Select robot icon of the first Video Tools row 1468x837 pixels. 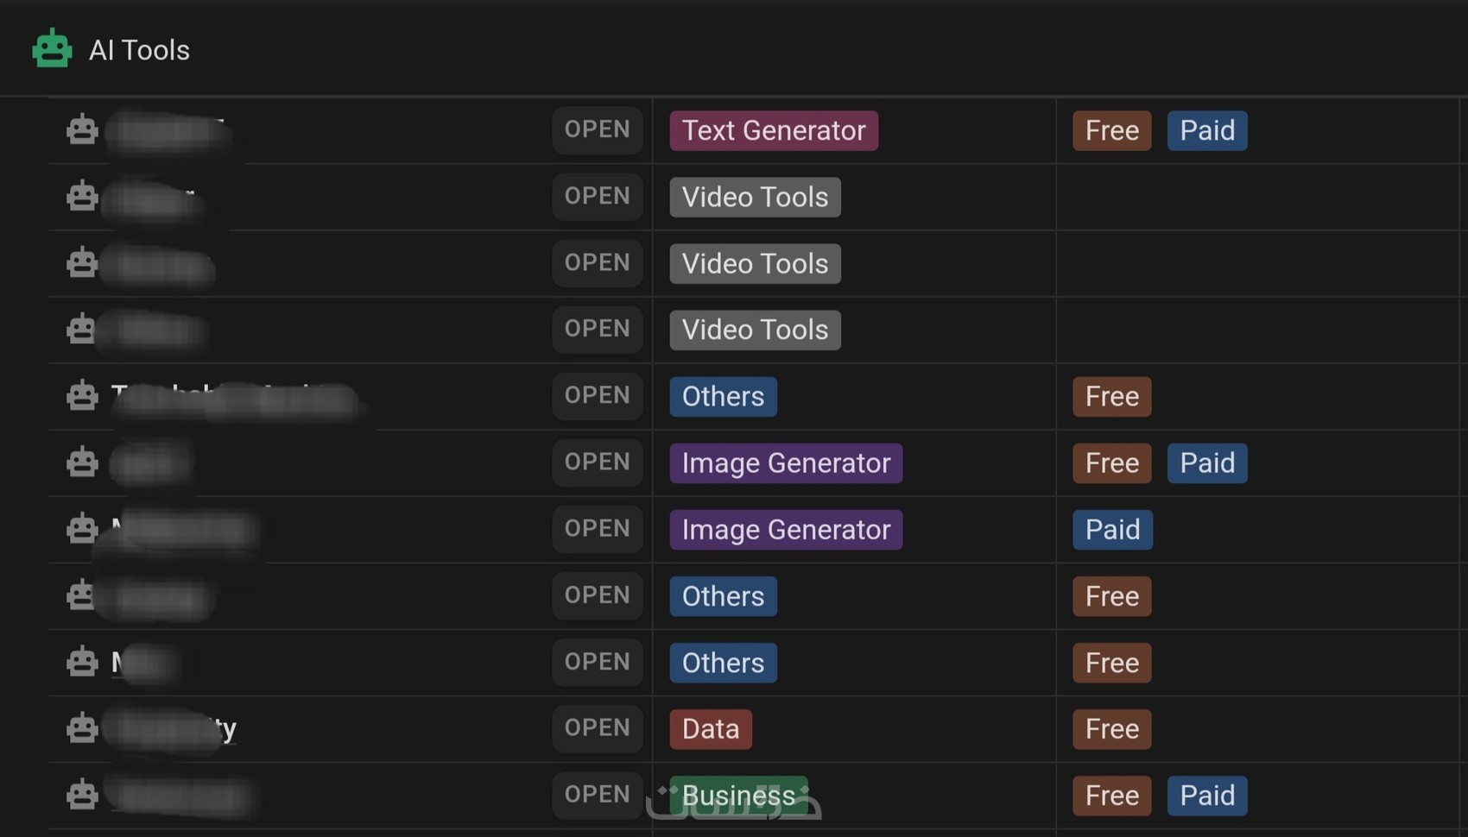[82, 196]
